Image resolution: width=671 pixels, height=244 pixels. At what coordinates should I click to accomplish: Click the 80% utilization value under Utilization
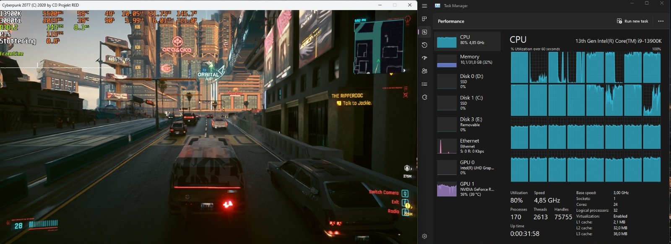517,200
